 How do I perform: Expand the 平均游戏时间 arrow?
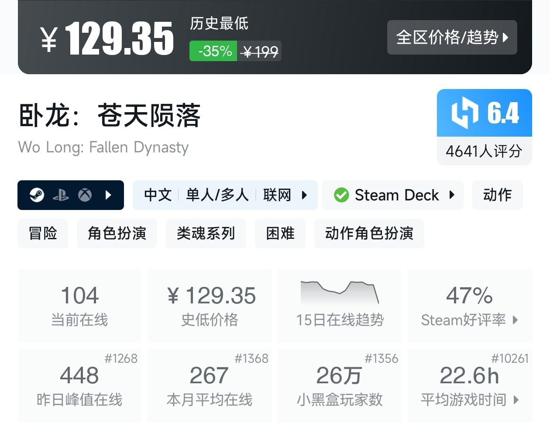click(516, 399)
